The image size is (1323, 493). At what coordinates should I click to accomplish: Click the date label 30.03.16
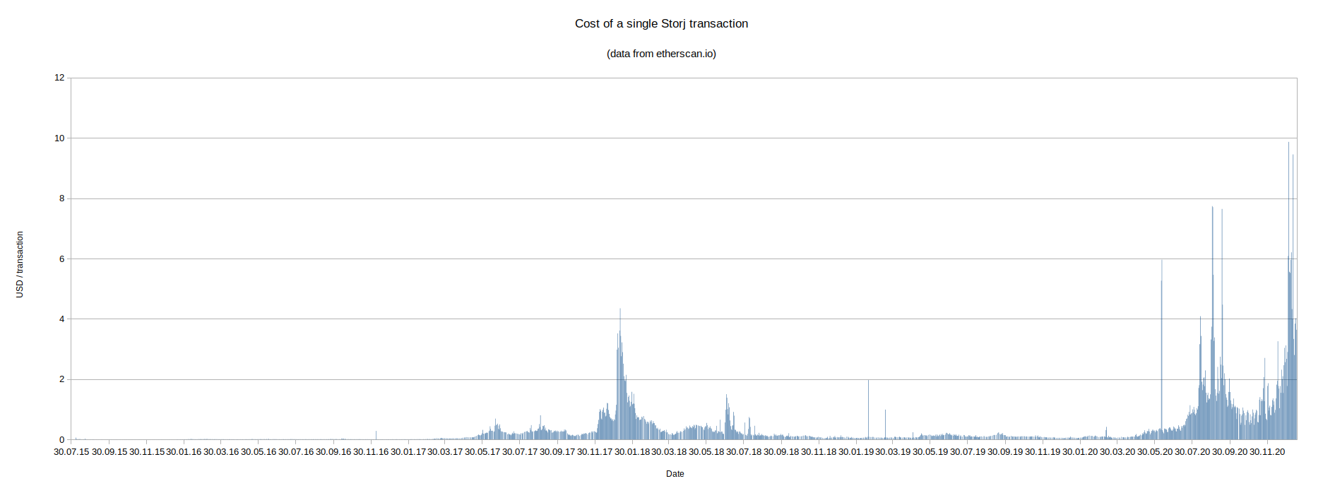[x=221, y=451]
